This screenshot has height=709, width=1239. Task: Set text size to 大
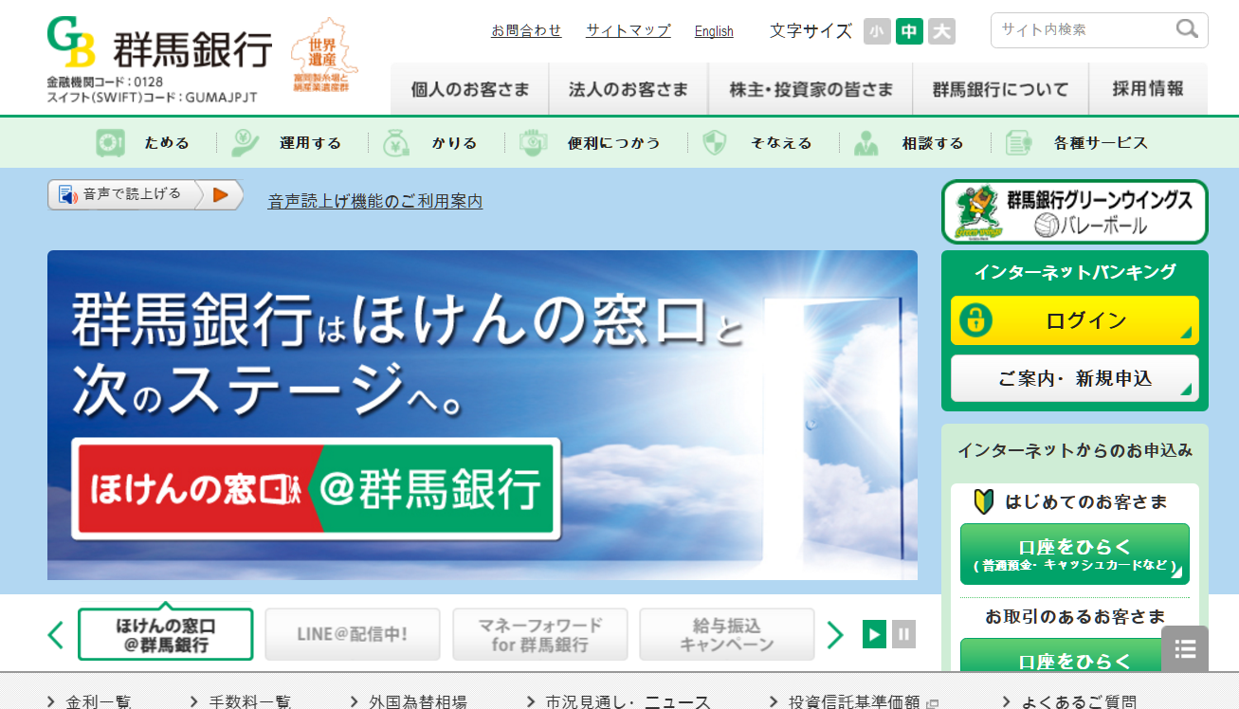point(941,31)
